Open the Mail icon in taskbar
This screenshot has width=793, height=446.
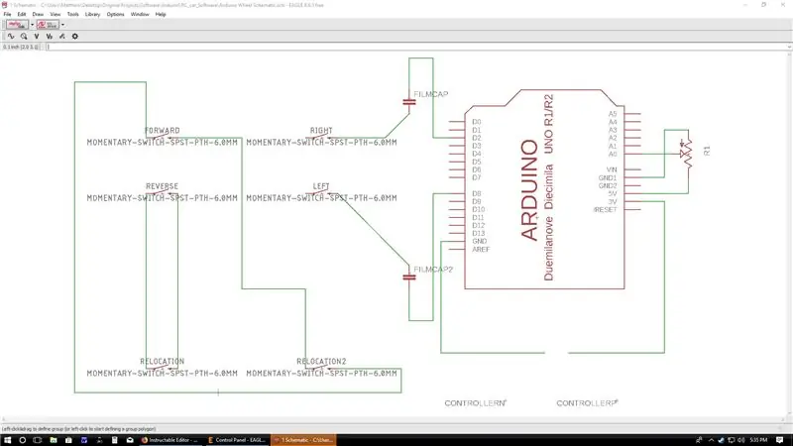[130, 440]
